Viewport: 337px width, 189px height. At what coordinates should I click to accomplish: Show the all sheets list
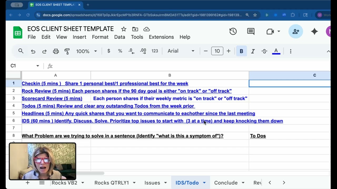coord(42,183)
